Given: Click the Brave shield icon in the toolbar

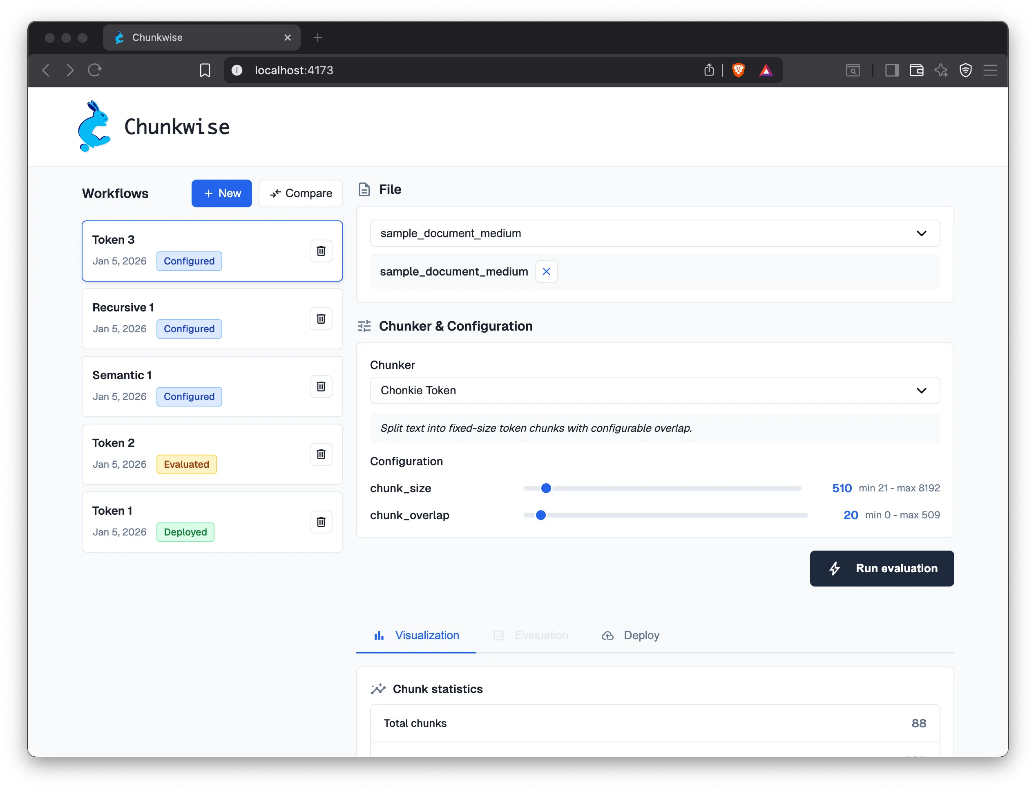Looking at the screenshot, I should tap(738, 70).
